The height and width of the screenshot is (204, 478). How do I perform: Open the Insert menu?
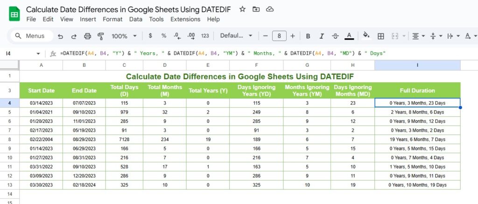(88, 19)
